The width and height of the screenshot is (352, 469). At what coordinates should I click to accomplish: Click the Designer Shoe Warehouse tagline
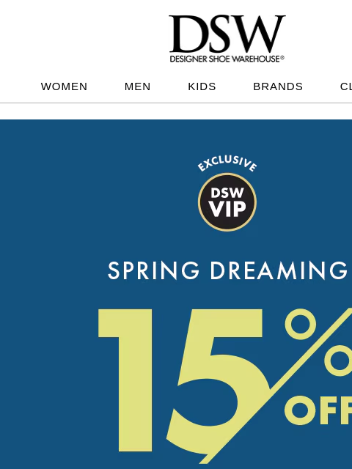click(225, 59)
